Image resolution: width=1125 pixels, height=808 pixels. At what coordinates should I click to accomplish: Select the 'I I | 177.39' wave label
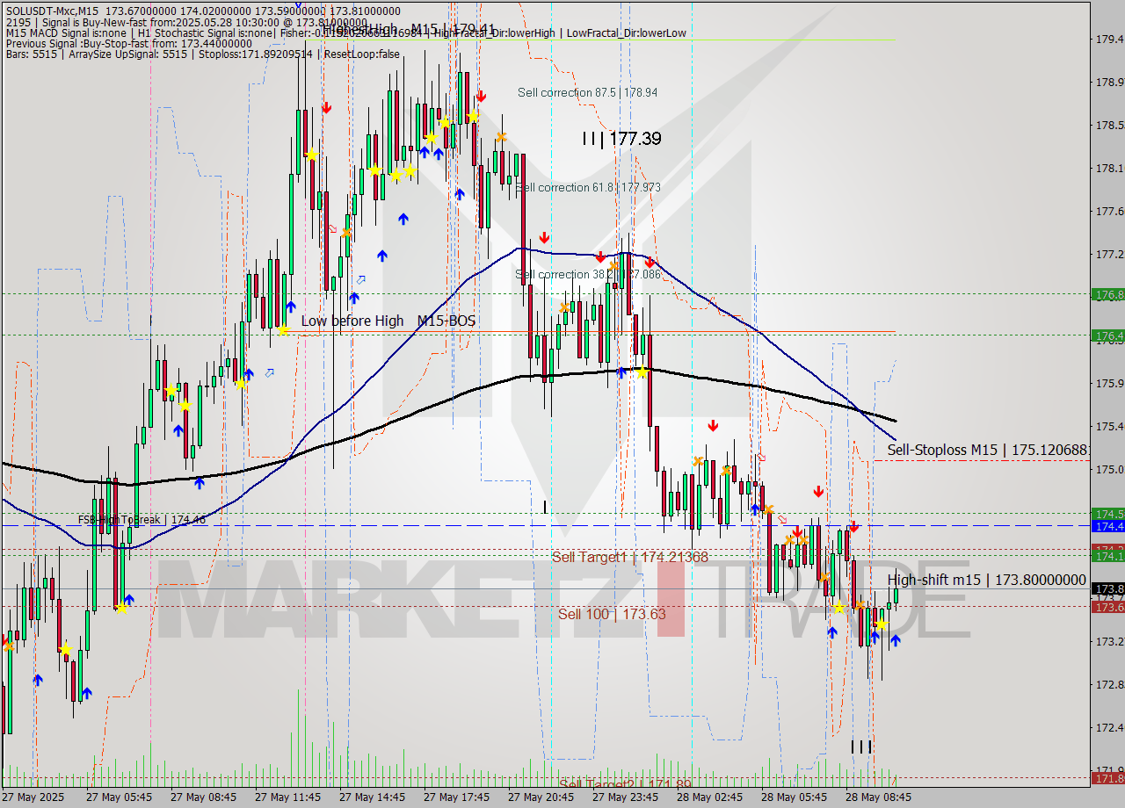click(621, 139)
